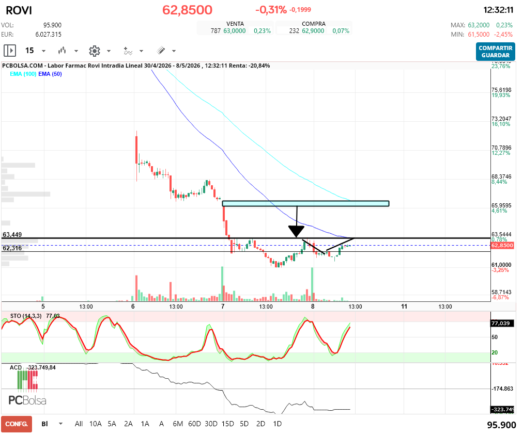This screenshot has width=523, height=435.
Task: Click the last price 62,8500
Action: [x=187, y=10]
